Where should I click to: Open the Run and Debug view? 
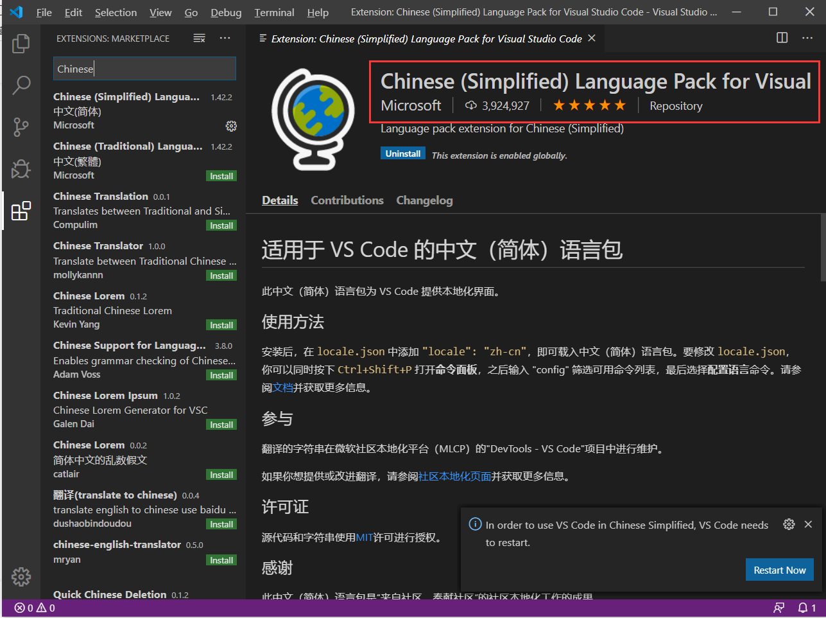click(x=21, y=169)
